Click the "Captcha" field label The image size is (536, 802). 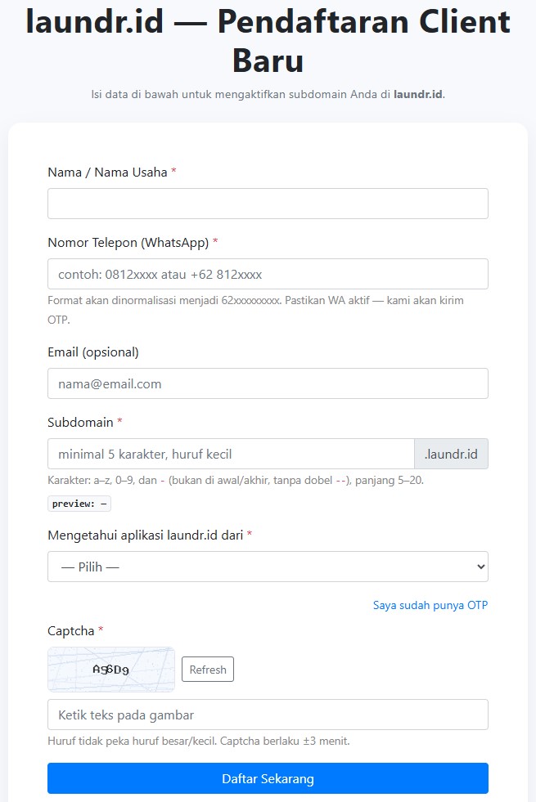coord(71,631)
